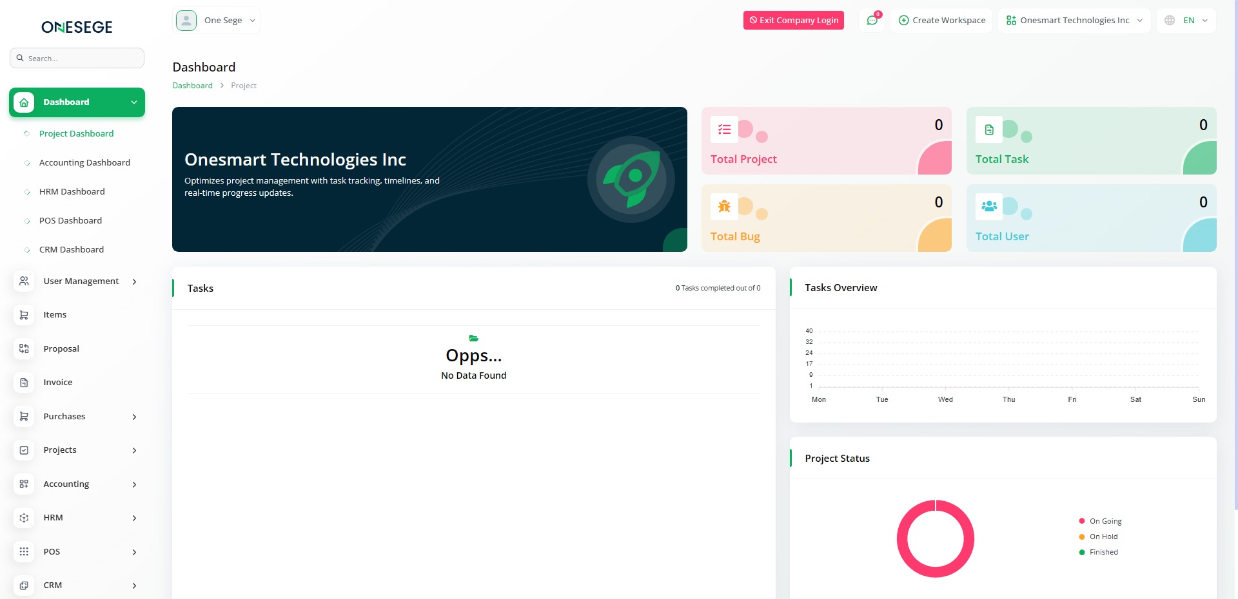Click the Total Task document icon

(988, 129)
